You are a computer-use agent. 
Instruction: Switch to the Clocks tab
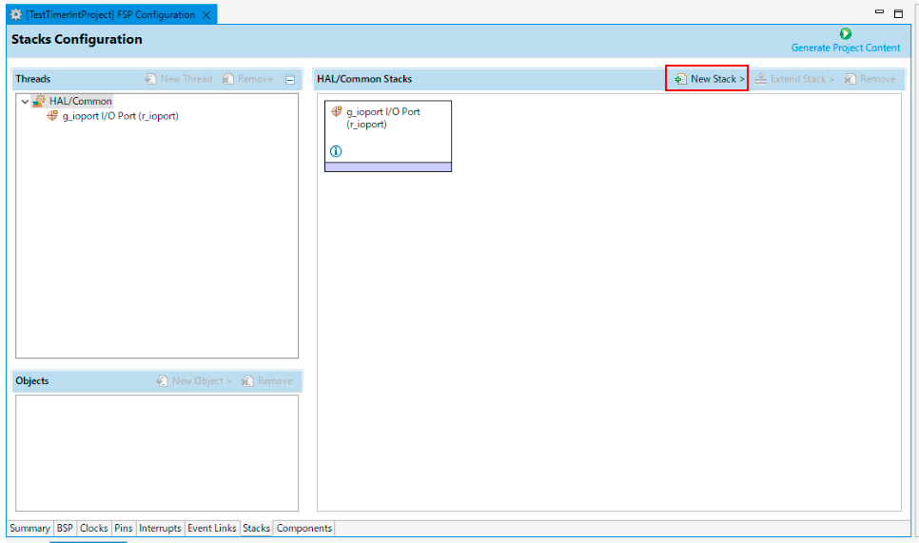[x=93, y=528]
